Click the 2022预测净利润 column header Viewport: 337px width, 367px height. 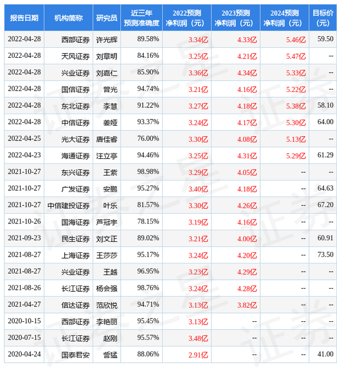click(187, 18)
